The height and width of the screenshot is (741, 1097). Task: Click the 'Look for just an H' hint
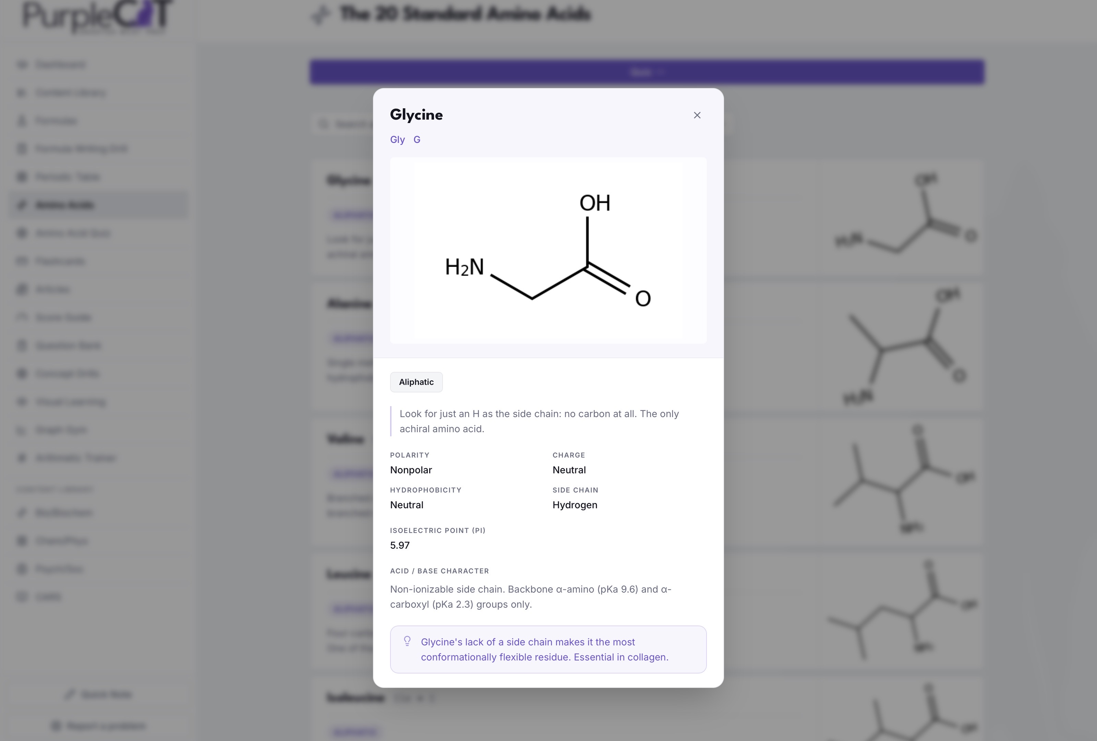point(539,421)
